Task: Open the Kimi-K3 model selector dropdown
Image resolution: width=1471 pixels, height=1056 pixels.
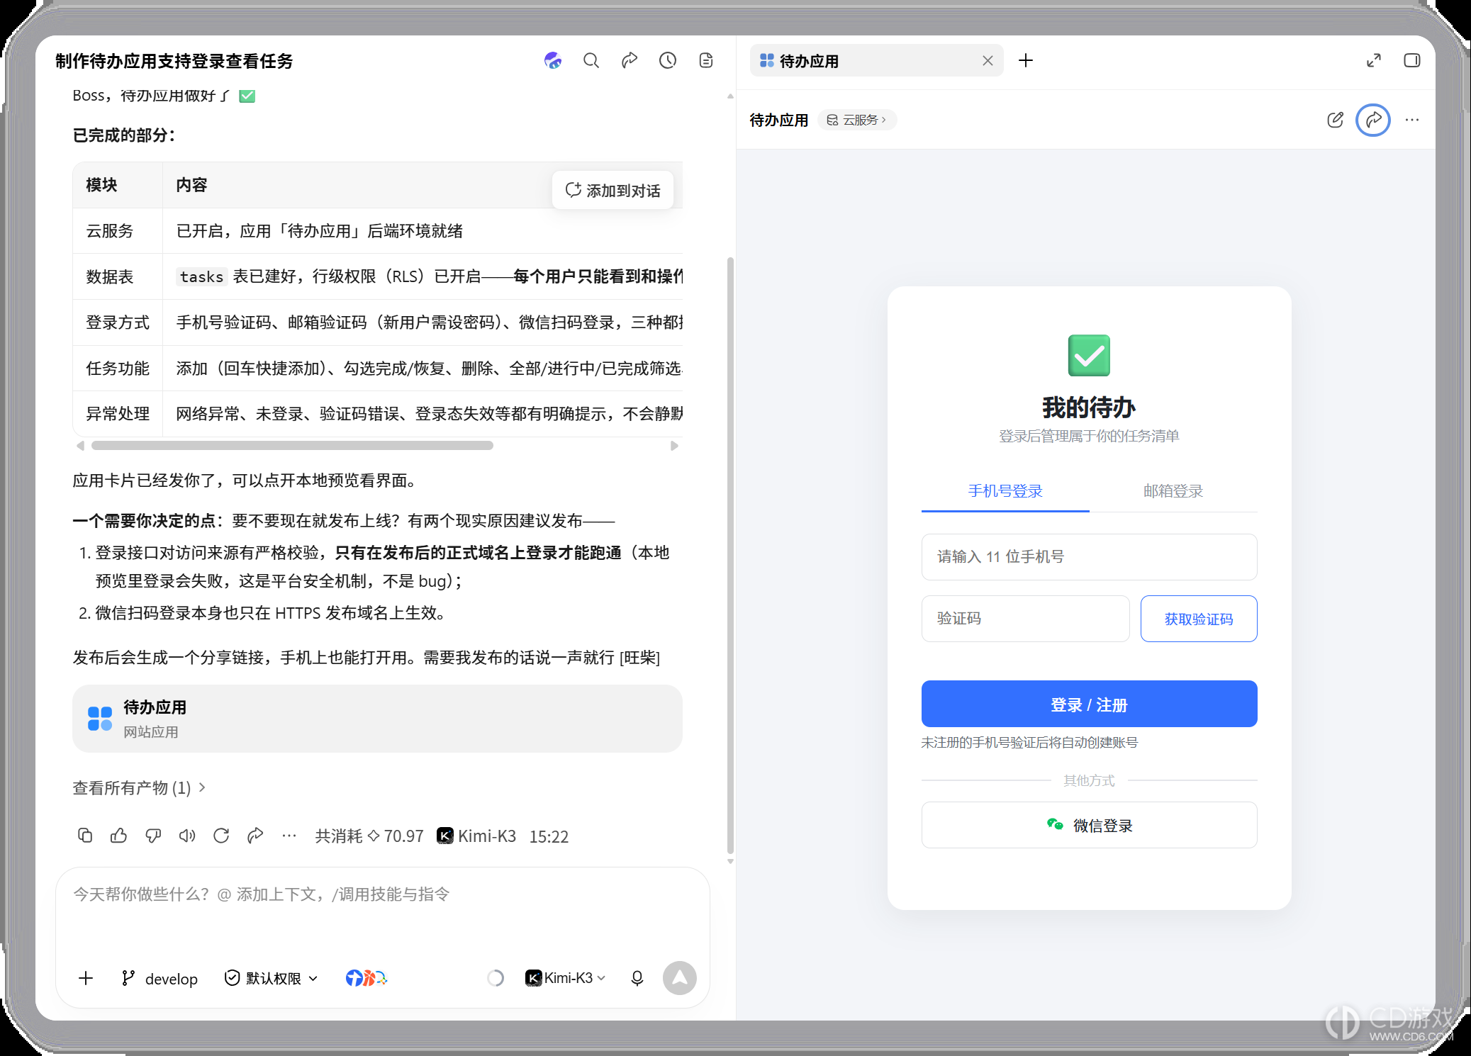Action: point(566,978)
